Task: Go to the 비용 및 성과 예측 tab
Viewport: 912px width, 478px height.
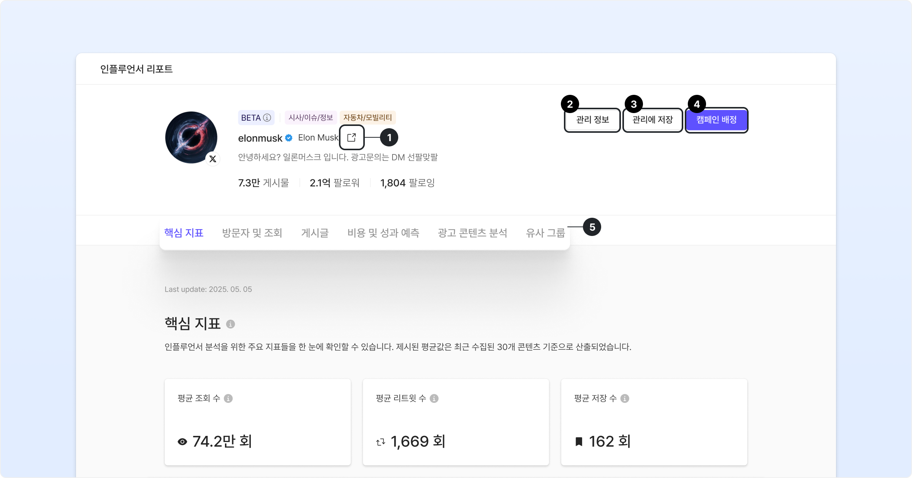Action: (383, 233)
